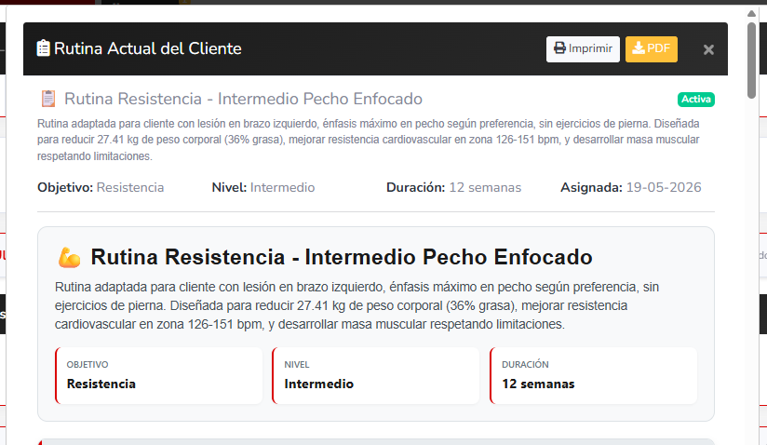Click the Rutina Actual del Cliente heading
The width and height of the screenshot is (767, 445).
point(148,48)
